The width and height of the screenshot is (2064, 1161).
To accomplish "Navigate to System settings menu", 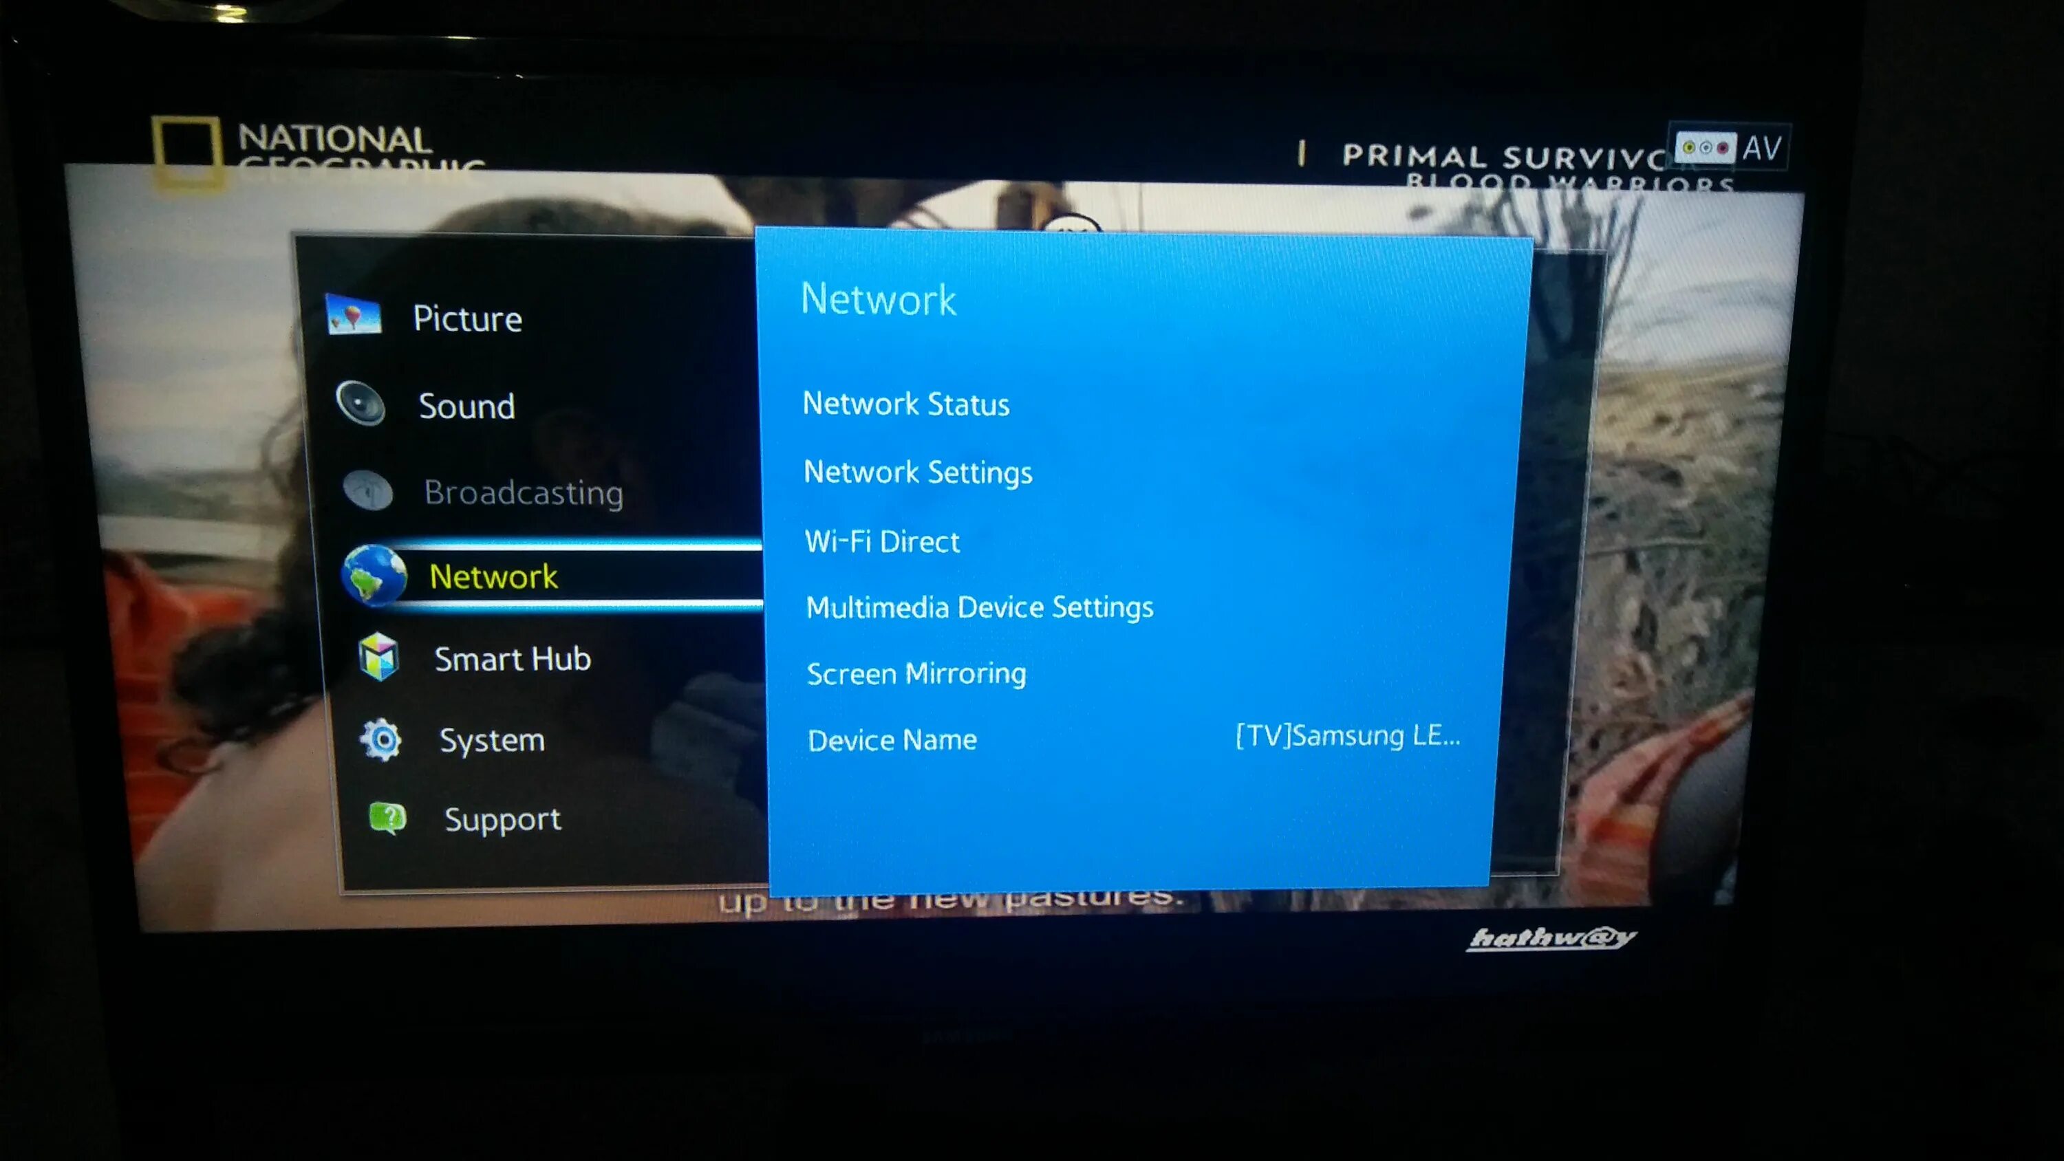I will pyautogui.click(x=491, y=740).
